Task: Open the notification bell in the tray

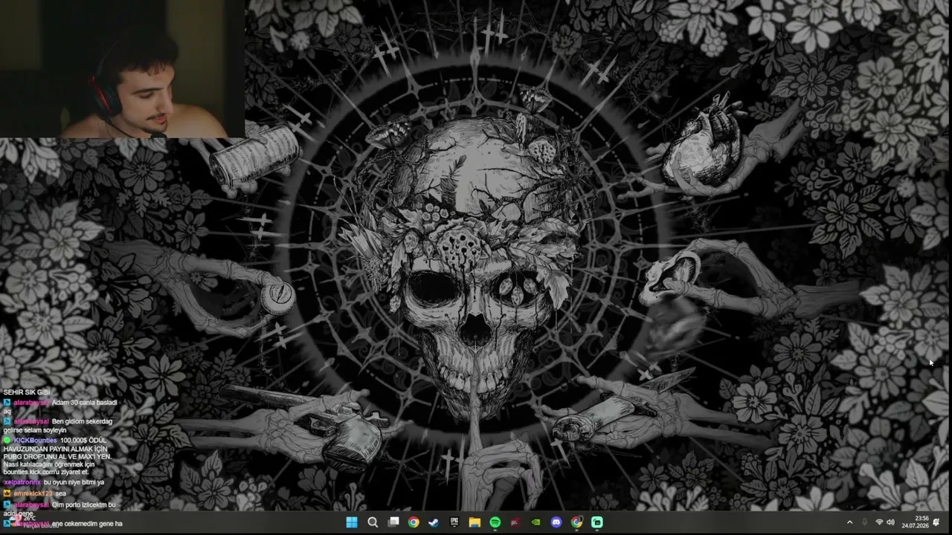Action: pyautogui.click(x=936, y=522)
